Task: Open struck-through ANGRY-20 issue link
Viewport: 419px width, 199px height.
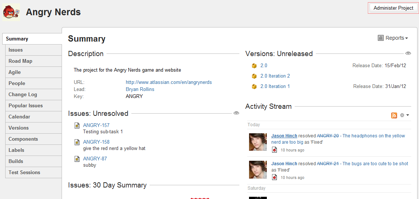Action: pyautogui.click(x=328, y=136)
